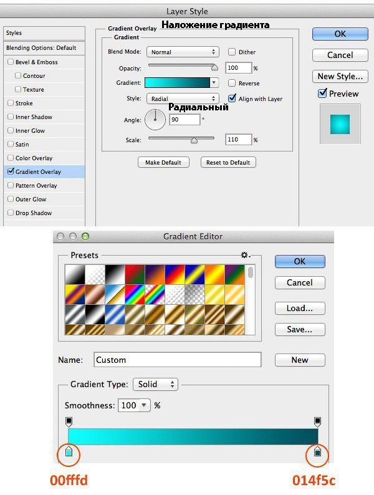Image resolution: width=374 pixels, height=495 pixels.
Task: Click Cancel in the Gradient Editor
Action: pos(300,282)
